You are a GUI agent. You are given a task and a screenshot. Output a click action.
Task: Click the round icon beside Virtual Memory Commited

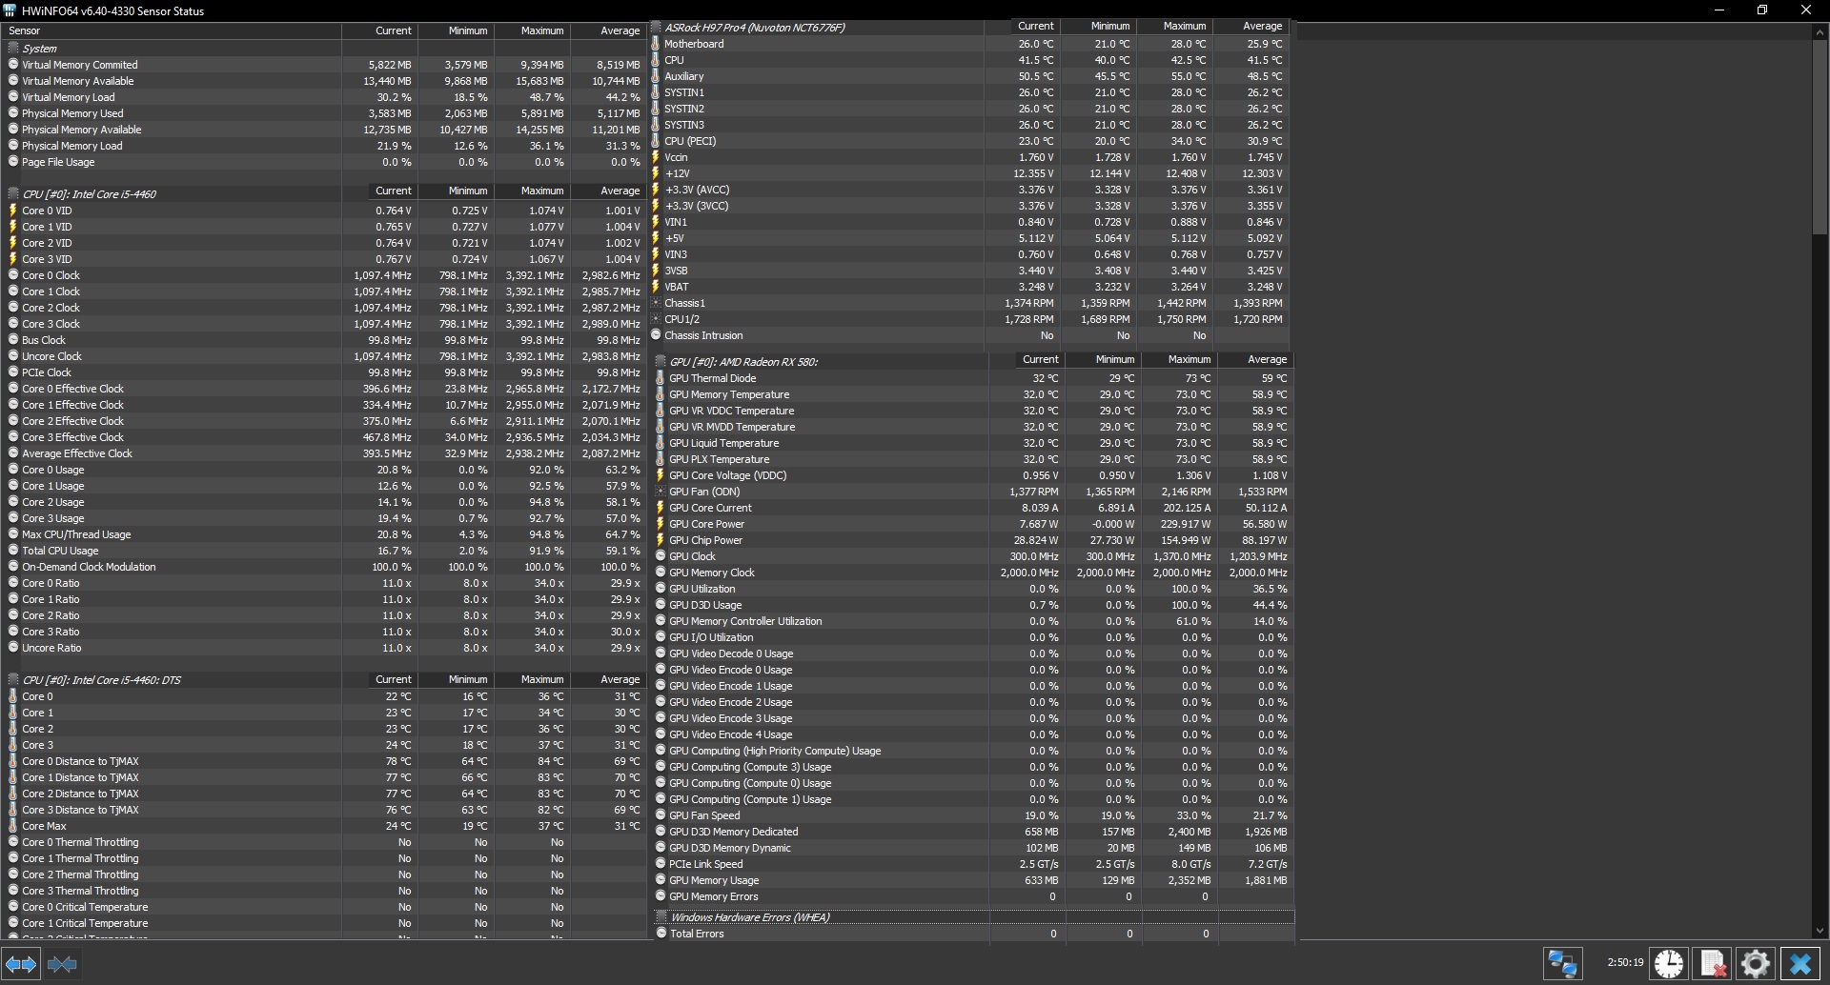[13, 65]
